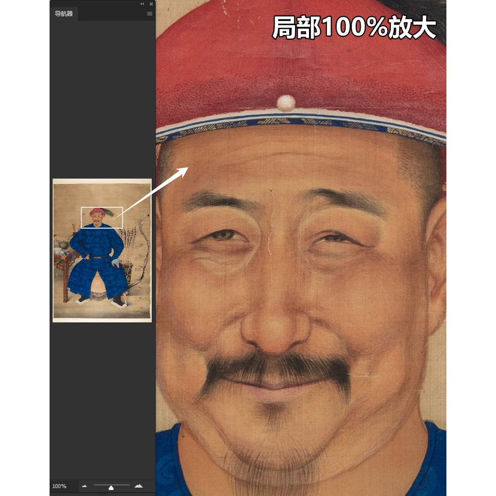496x496 pixels.
Task: Select the 导航器 tab
Action: pos(64,13)
